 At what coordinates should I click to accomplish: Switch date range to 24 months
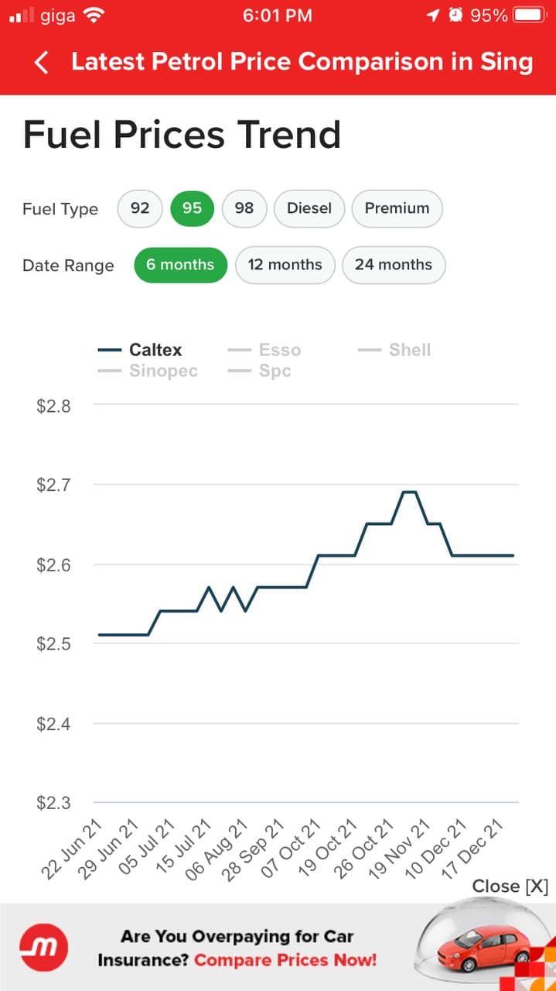coord(393,265)
